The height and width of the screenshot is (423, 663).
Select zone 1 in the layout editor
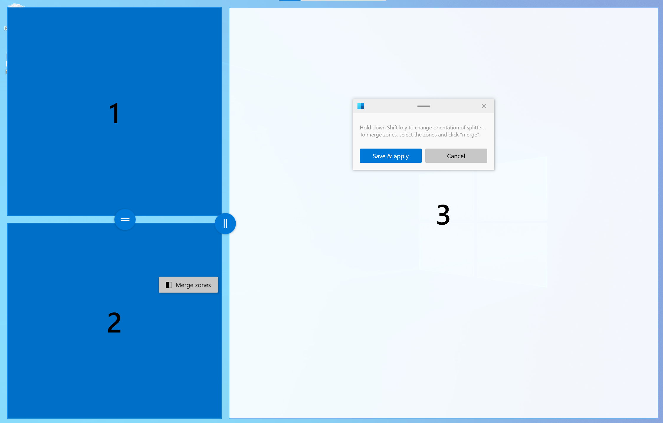coord(113,111)
